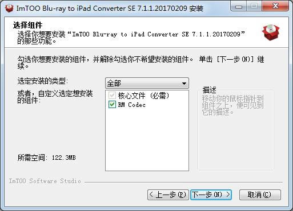293x211 pixels.
Task: Click the greyed-out maximize window button
Action: [x=254, y=6]
